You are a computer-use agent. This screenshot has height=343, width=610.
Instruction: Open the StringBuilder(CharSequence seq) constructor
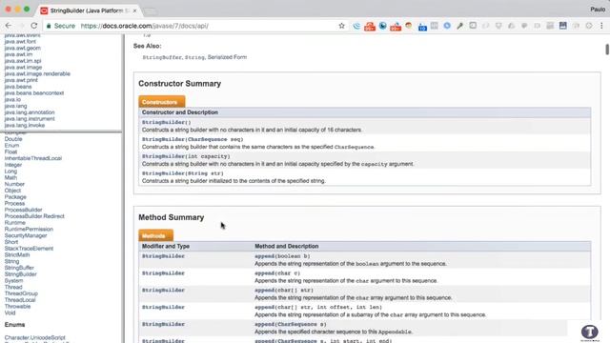point(193,139)
